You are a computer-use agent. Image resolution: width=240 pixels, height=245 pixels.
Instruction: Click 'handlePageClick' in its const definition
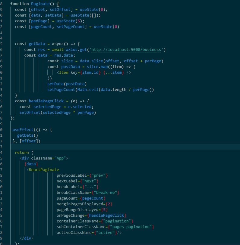(x=46, y=101)
